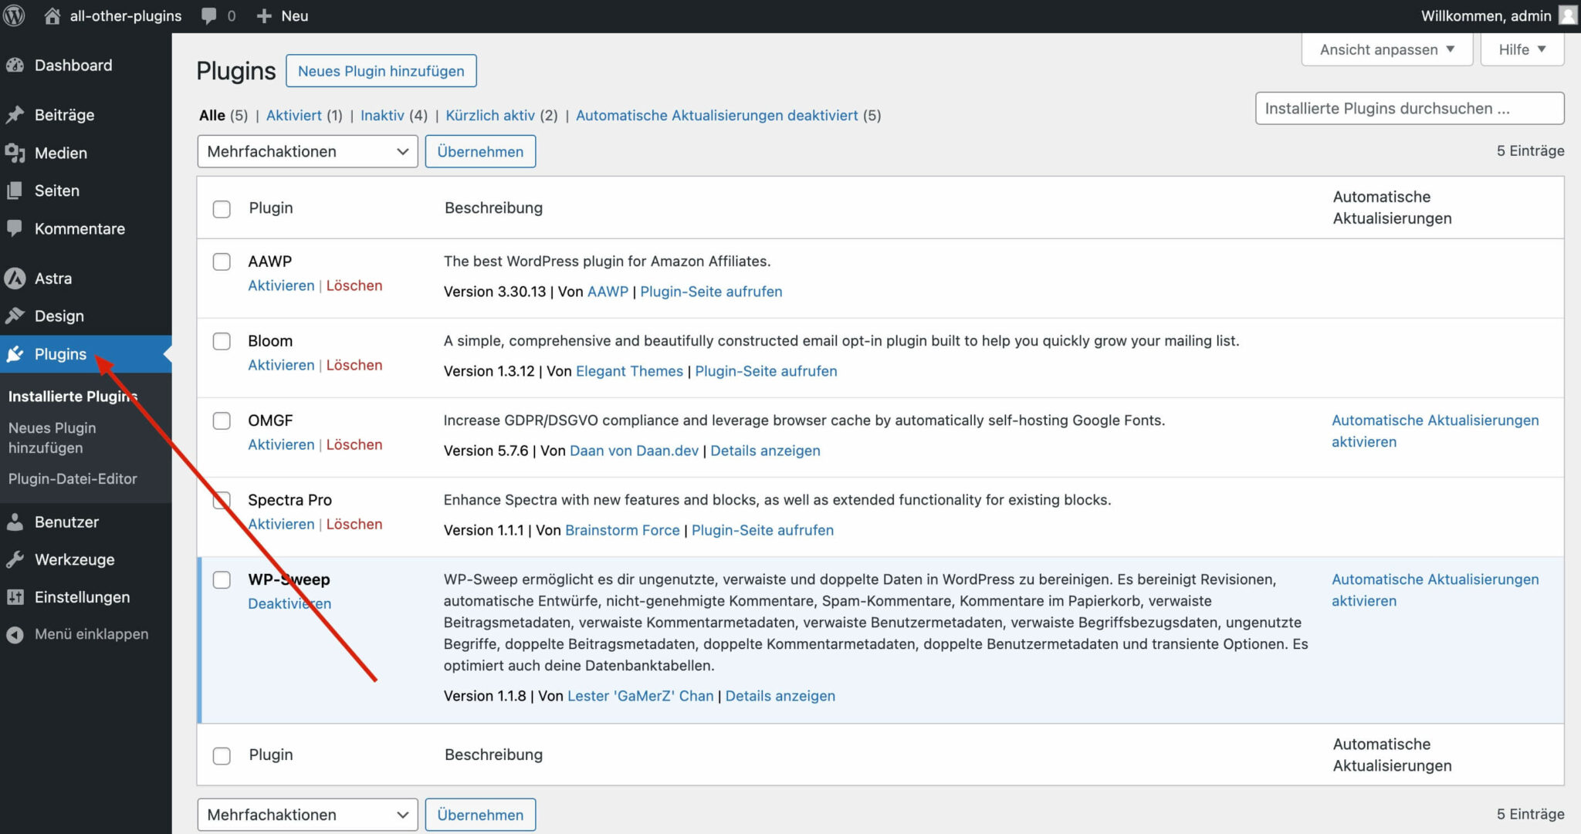Open the Mehrfachaktionen dropdown

click(x=307, y=151)
